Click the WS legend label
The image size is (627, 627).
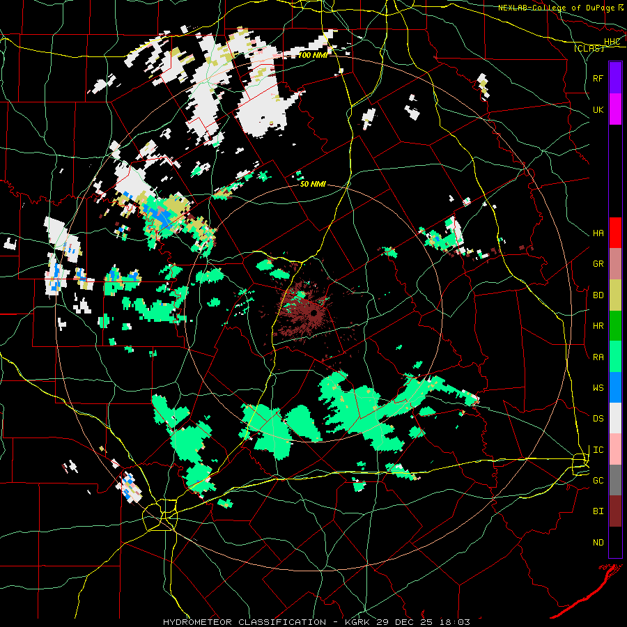[598, 388]
